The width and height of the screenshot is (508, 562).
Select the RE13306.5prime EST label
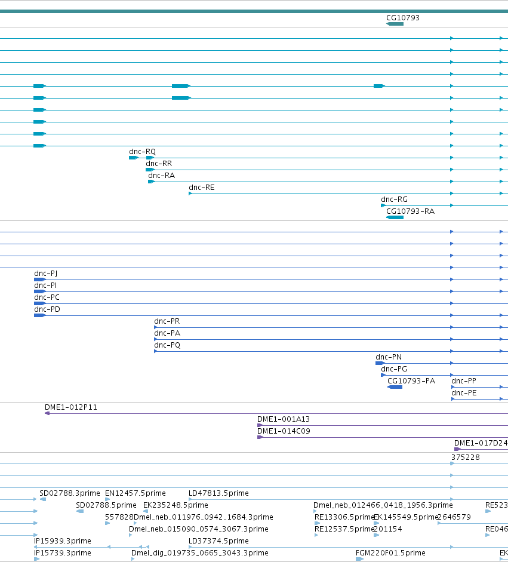344,517
